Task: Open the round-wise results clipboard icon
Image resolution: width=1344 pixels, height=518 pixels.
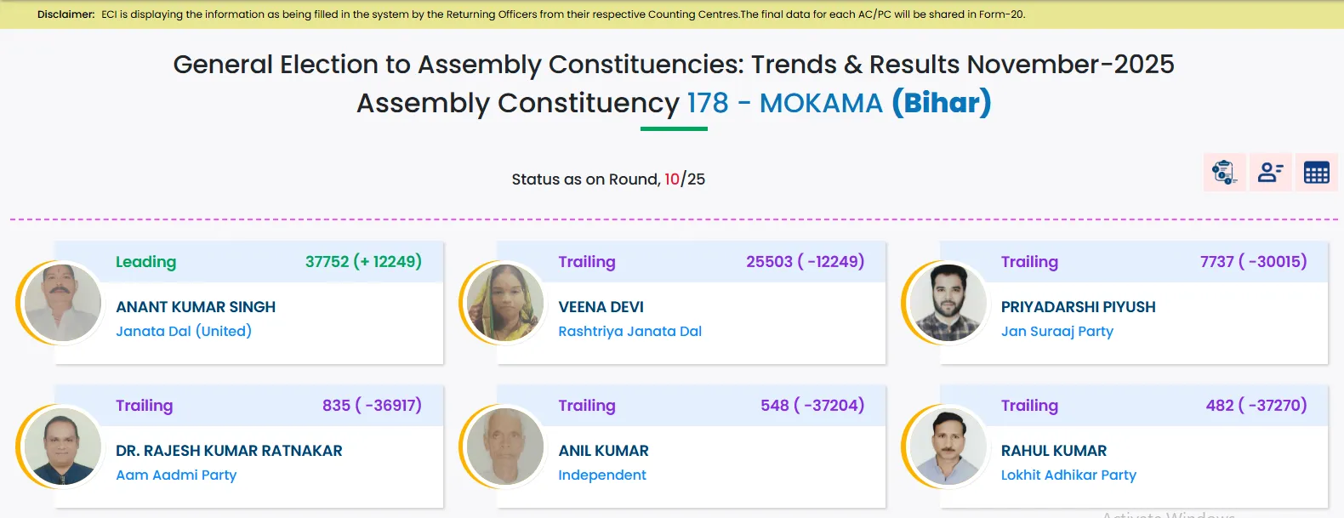Action: [1224, 173]
